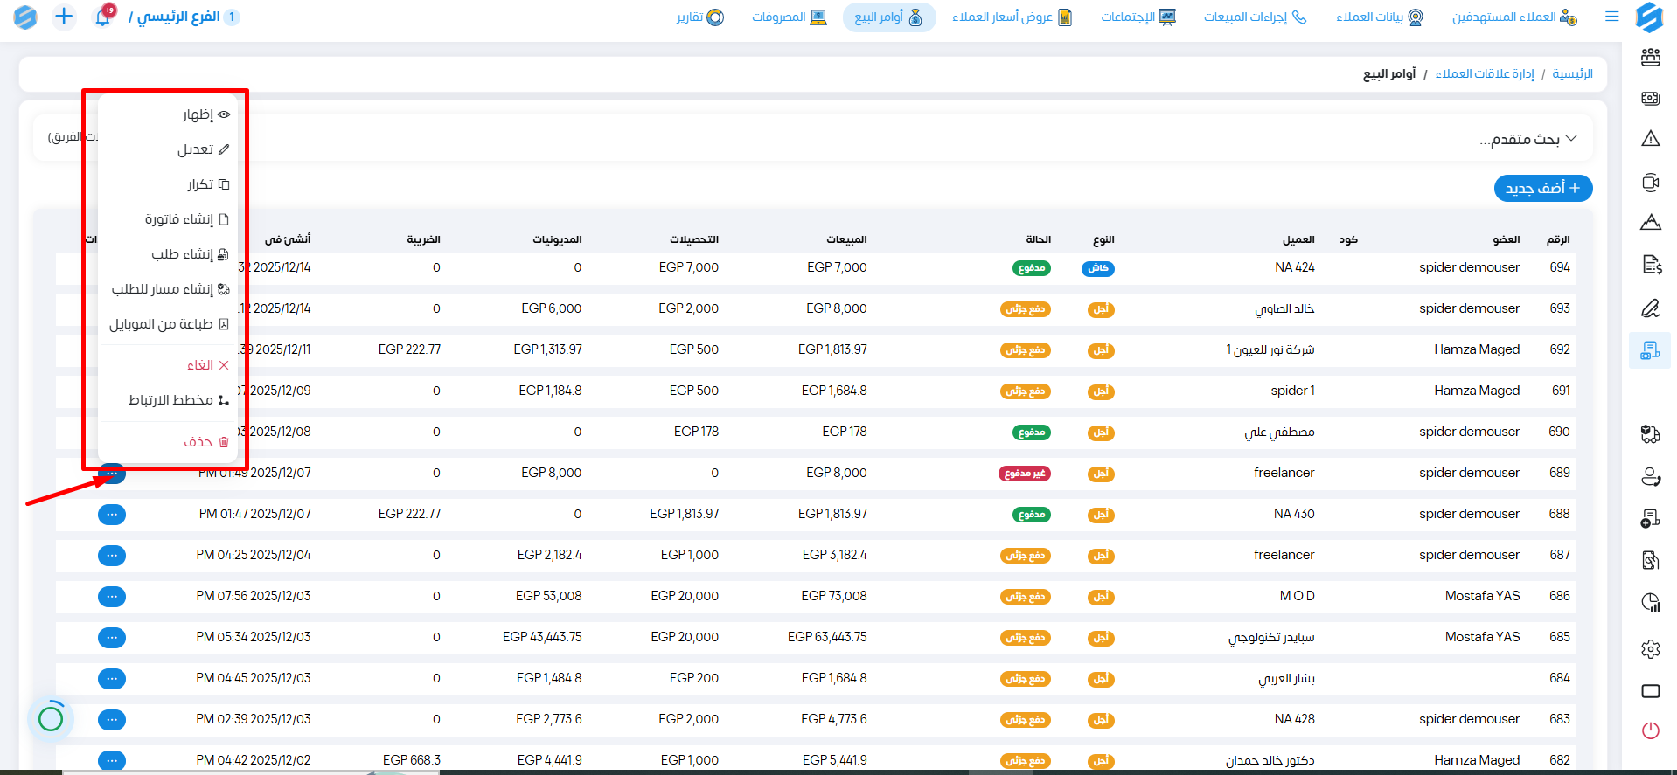Open the hamburger menu icon

[1611, 17]
